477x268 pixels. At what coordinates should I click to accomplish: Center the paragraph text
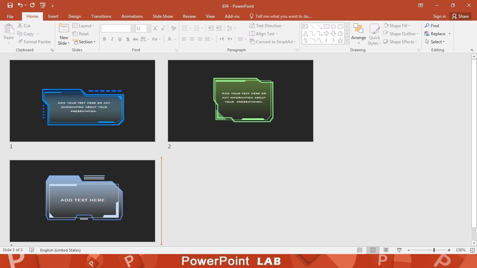(192, 39)
